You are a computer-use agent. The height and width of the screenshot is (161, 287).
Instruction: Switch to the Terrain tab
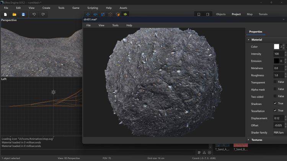(x=263, y=14)
